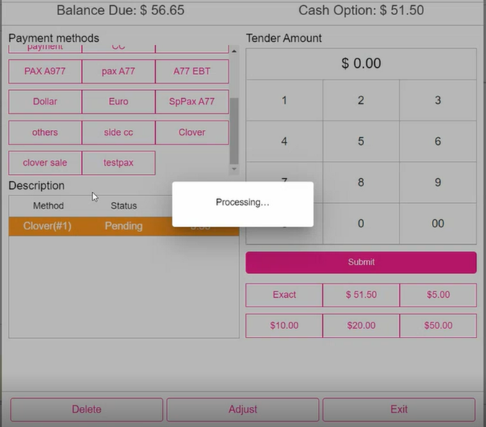
Task: Choose the Clover payment method
Action: pyautogui.click(x=192, y=132)
